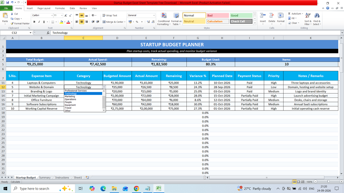Apply Percent Style icon
Image resolution: width=344 pixels, height=193 pixels.
[x=137, y=22]
